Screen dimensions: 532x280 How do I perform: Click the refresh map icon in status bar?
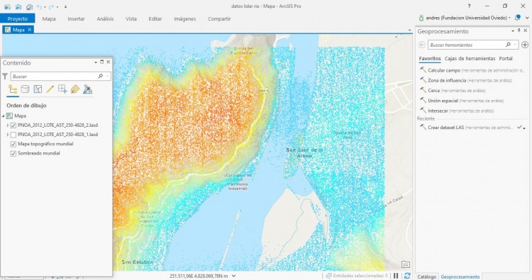coord(407,276)
